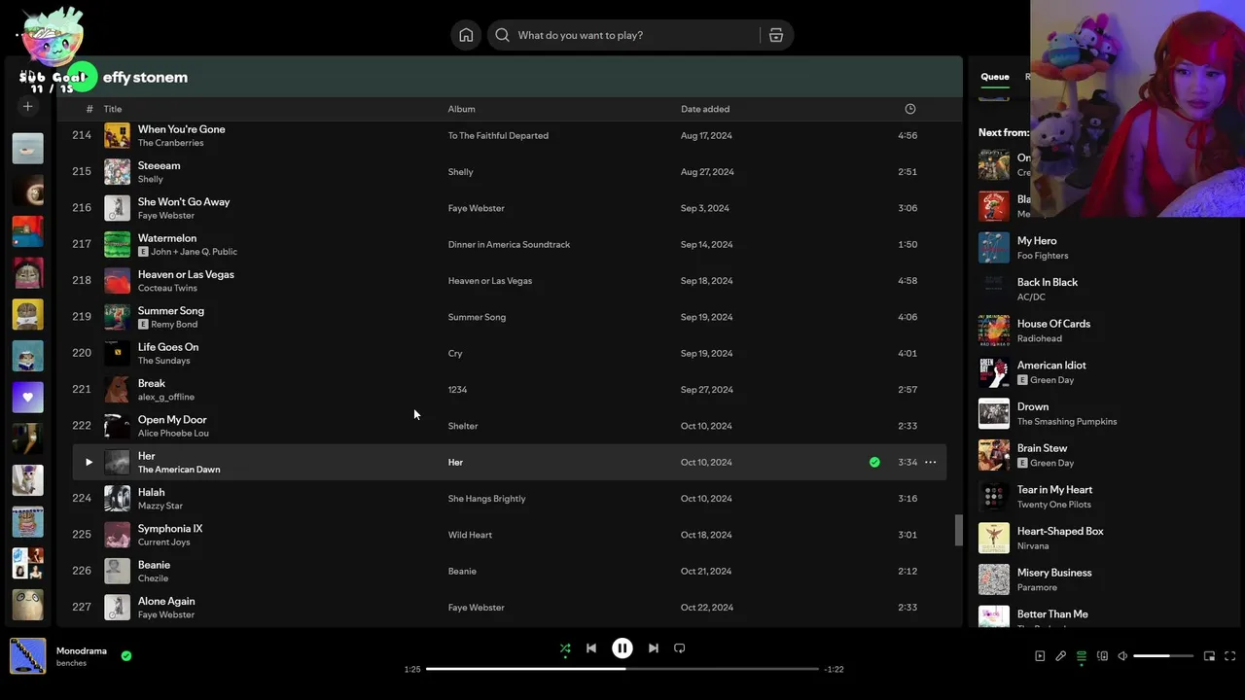Open the She Hangs Brightly album link
The image size is (1245, 700).
486,499
